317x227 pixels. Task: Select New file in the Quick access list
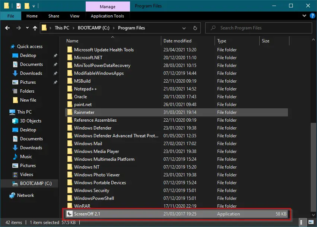click(x=28, y=100)
